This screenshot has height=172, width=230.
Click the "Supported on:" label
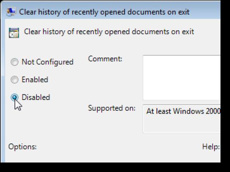pos(111,108)
